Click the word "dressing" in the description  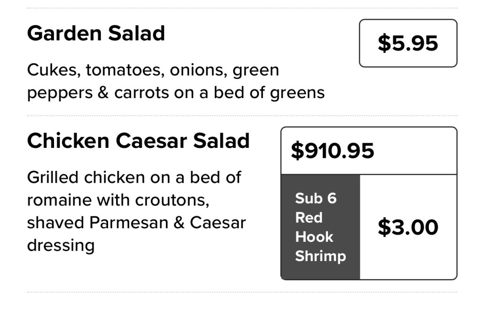point(61,245)
